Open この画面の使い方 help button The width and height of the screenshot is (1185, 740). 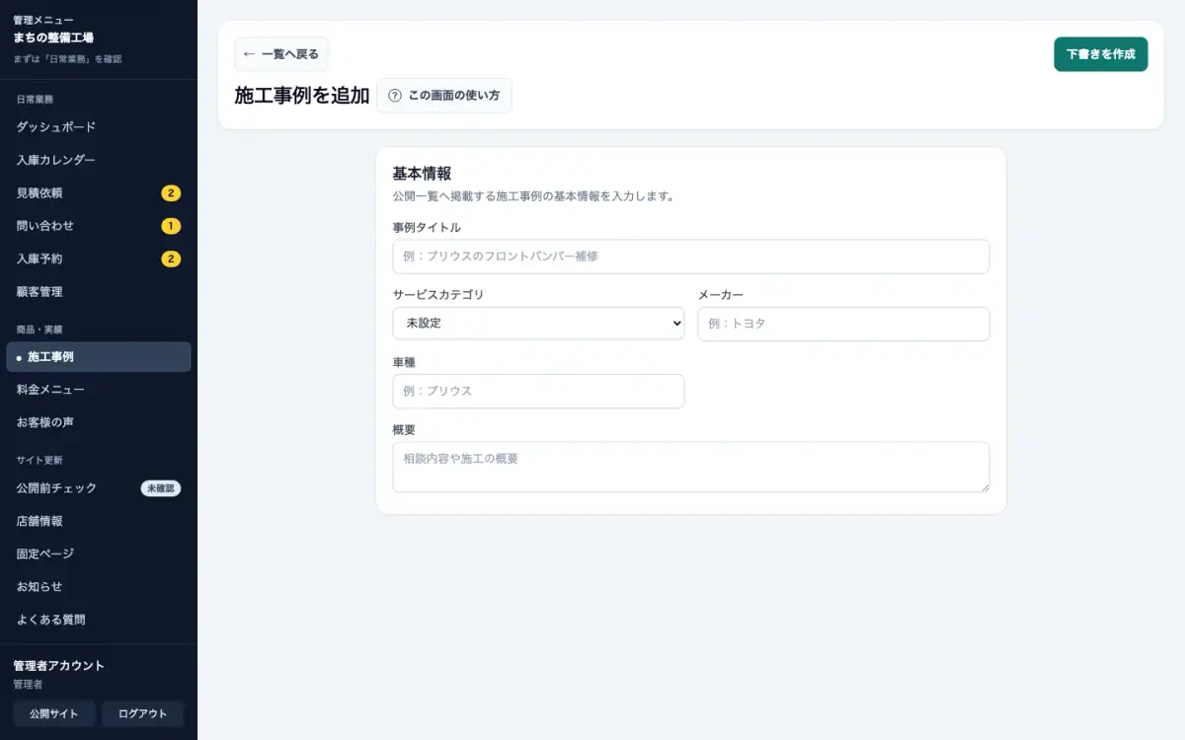pos(444,96)
